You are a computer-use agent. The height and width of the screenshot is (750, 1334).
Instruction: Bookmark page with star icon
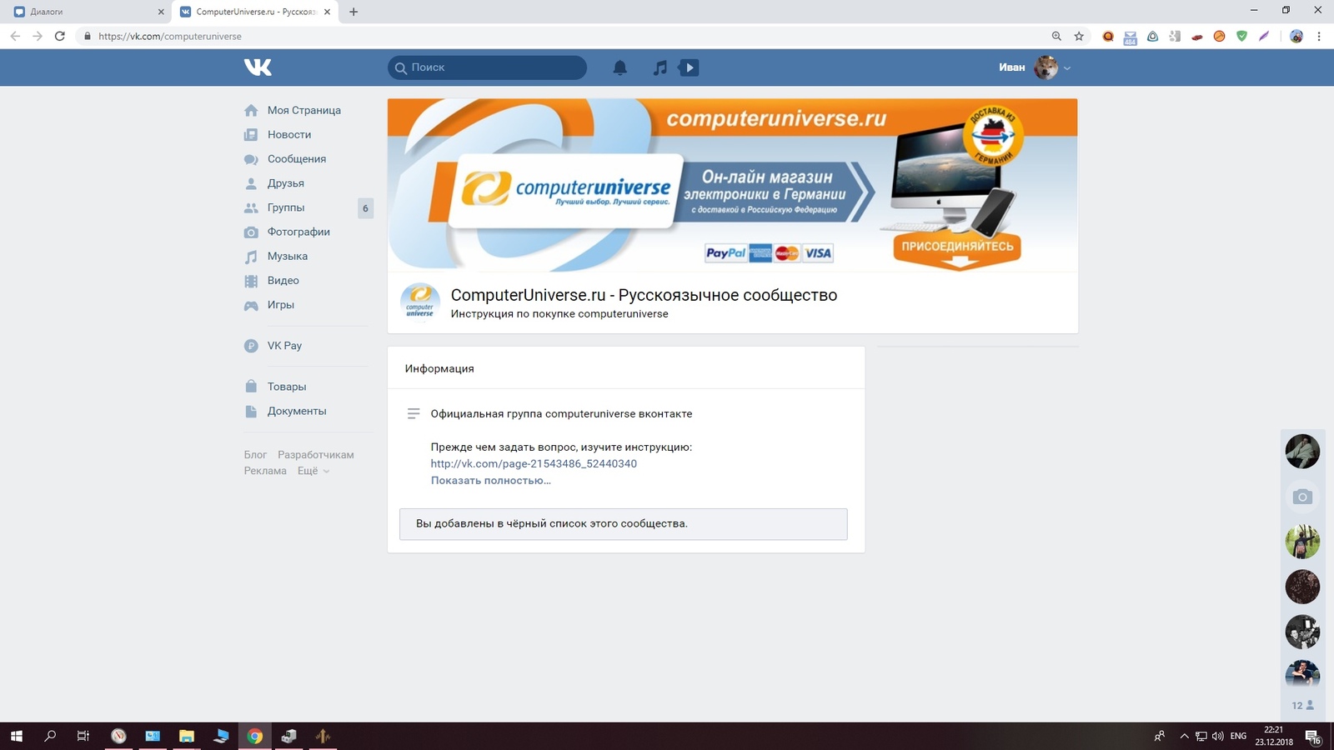[x=1079, y=36]
